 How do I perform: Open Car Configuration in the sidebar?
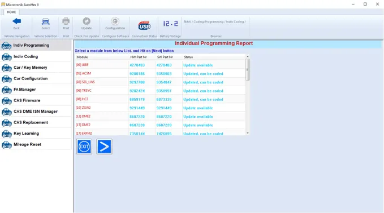click(x=36, y=78)
